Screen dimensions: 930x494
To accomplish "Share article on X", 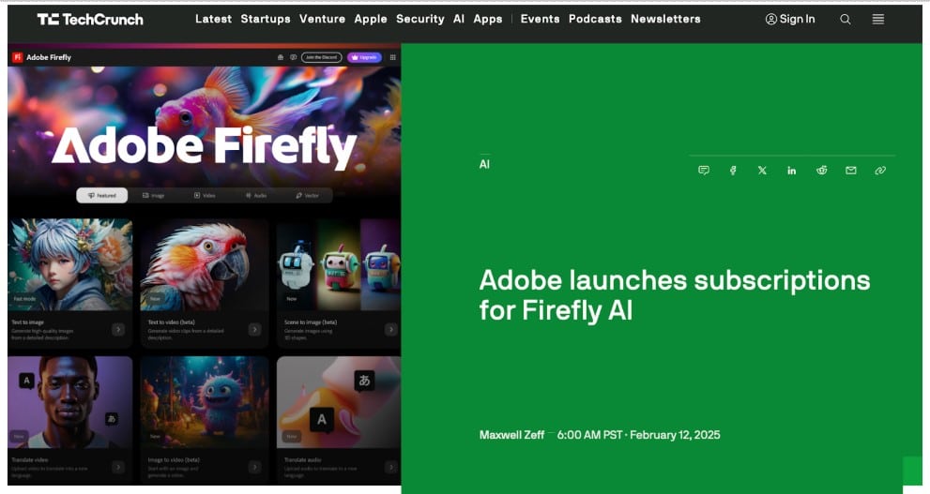I will (x=762, y=171).
